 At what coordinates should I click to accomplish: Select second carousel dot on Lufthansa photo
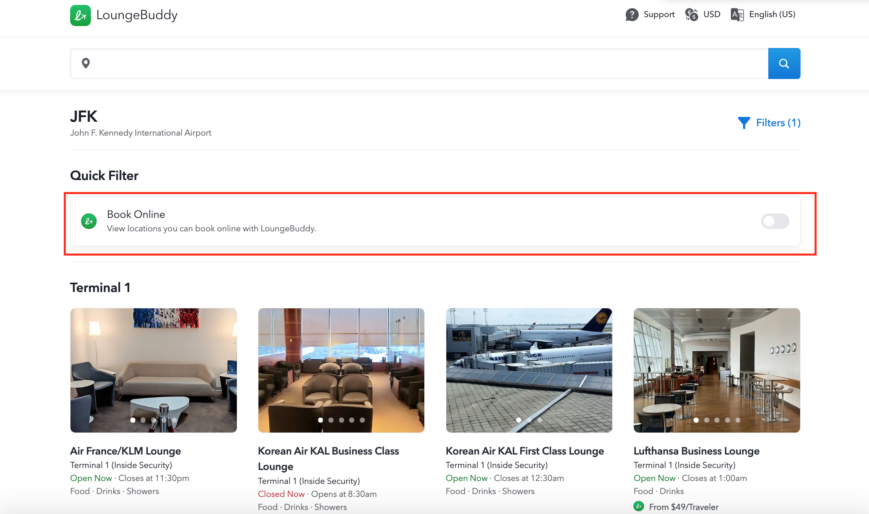pos(707,420)
